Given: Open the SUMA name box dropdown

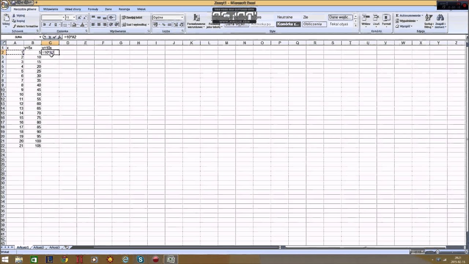Looking at the screenshot, I should coord(40,37).
